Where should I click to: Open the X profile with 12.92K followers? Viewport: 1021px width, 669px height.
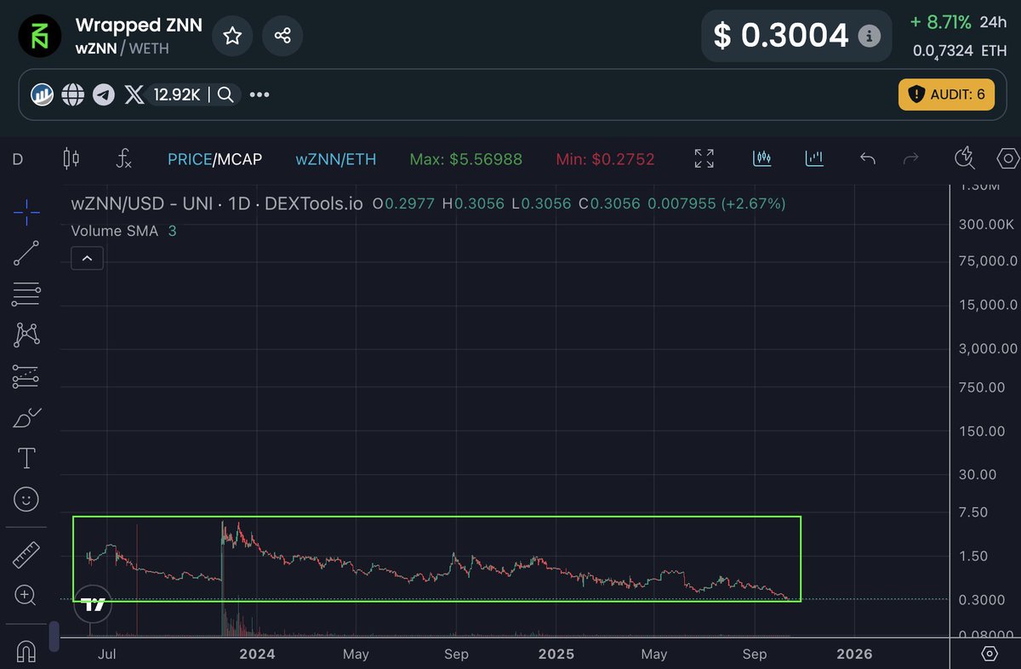click(x=162, y=94)
